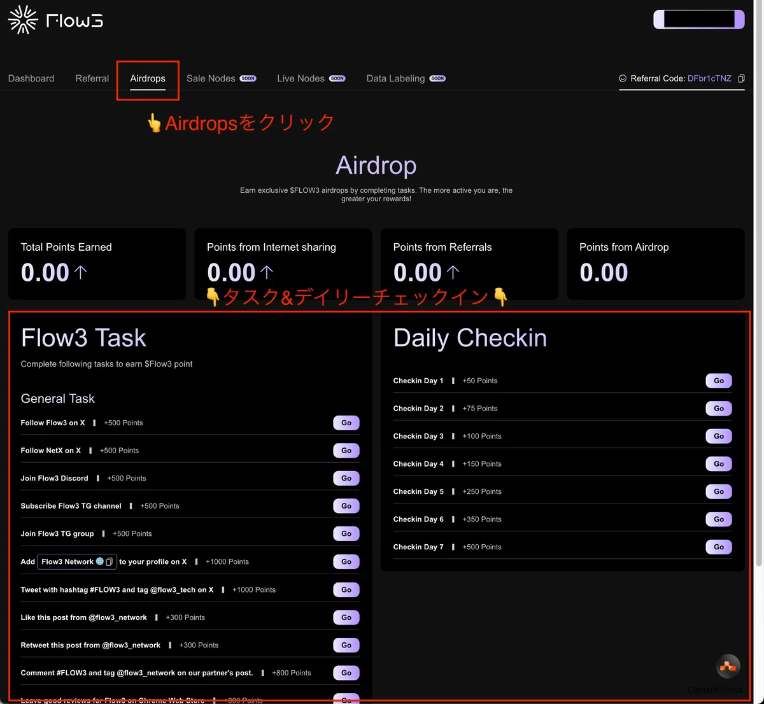Click the Flow3 logo icon
Viewport: 764px width, 704px height.
(23, 20)
